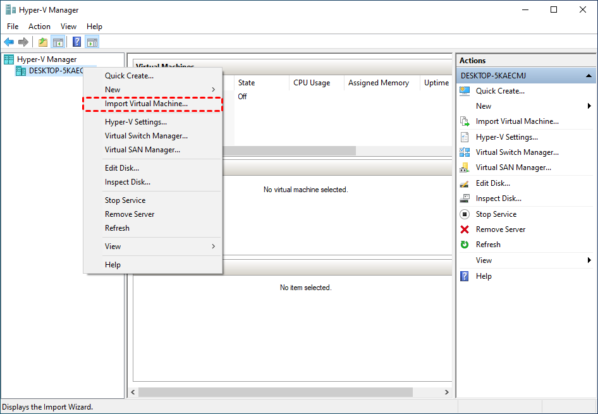
Task: Select Hyper-V Settings in context menu
Action: [x=152, y=122]
